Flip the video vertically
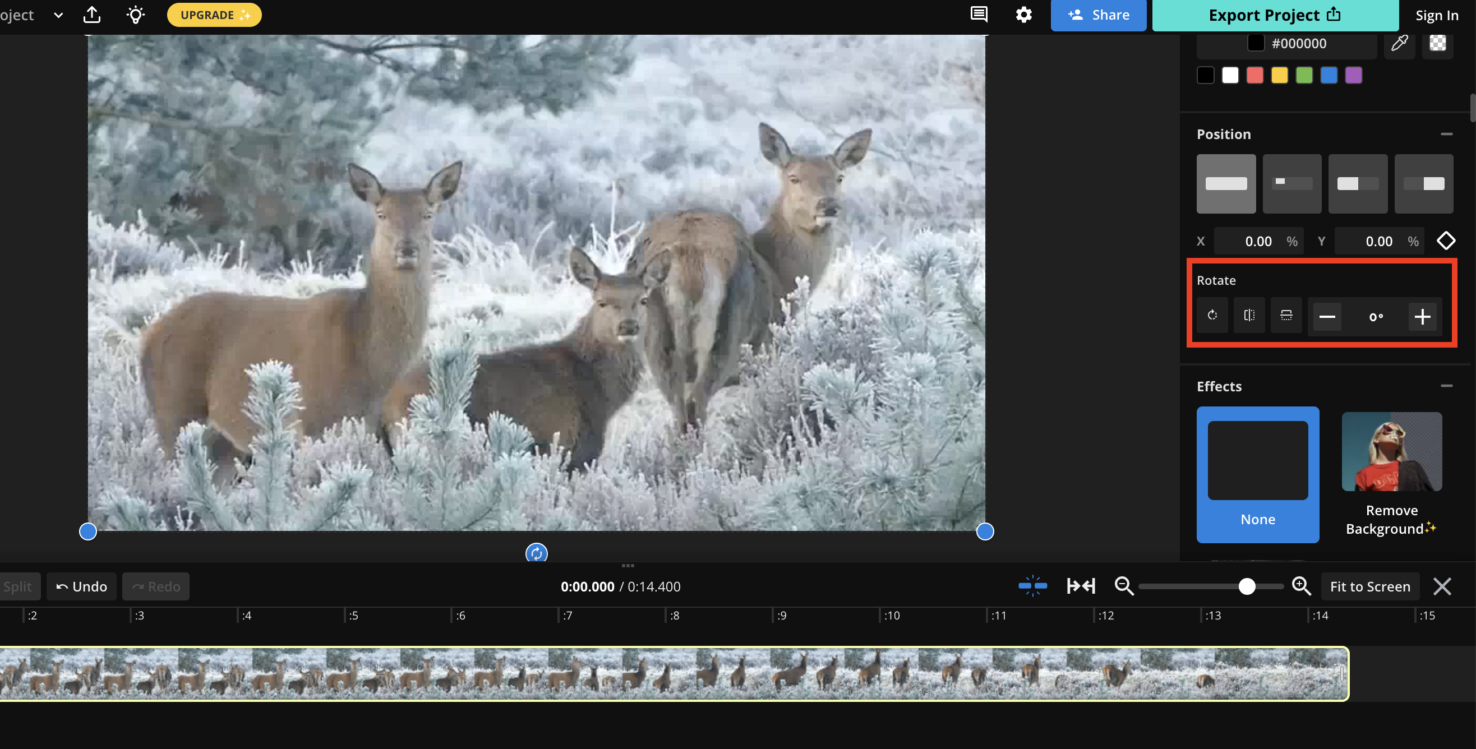This screenshot has height=749, width=1476. point(1286,315)
